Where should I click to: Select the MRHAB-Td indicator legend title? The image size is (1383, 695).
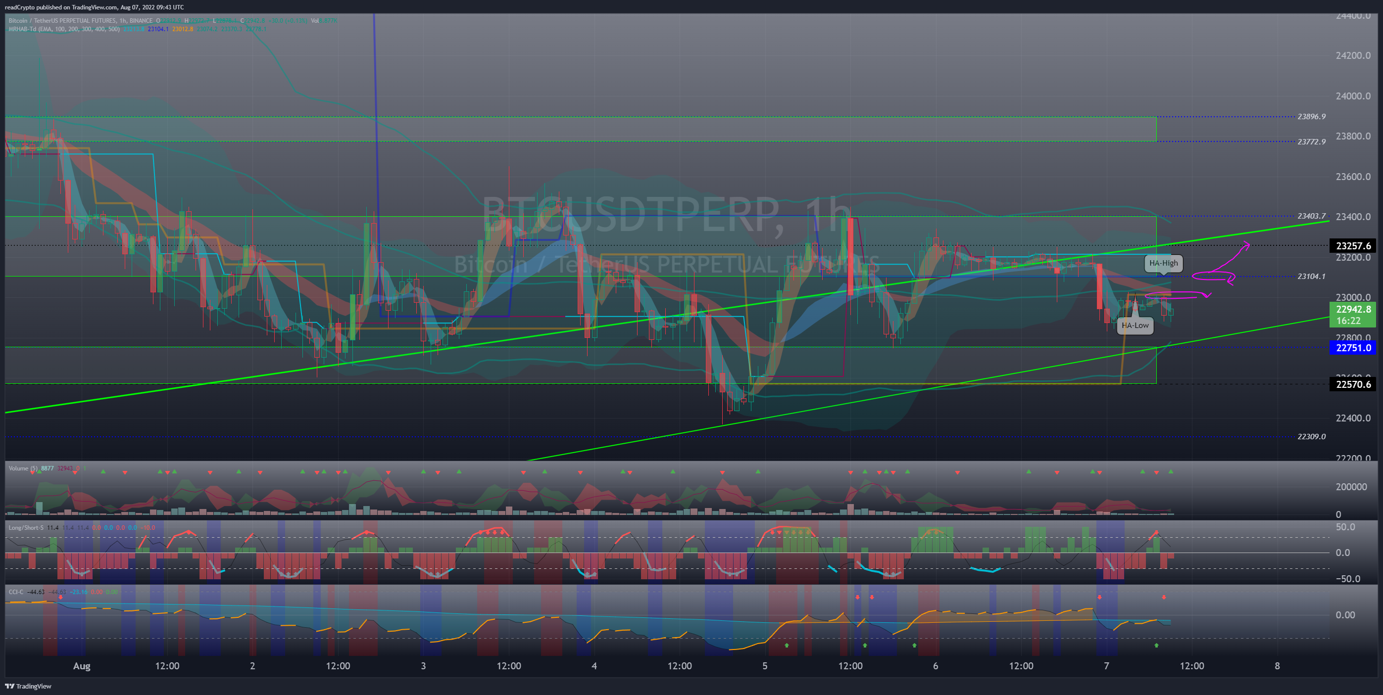tap(64, 29)
